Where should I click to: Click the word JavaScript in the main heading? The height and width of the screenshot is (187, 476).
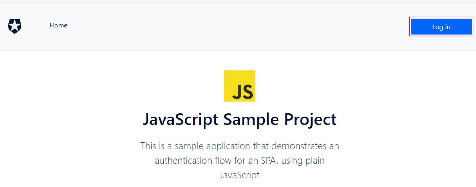(x=181, y=119)
